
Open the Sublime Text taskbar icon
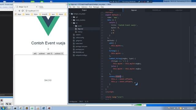point(27,108)
